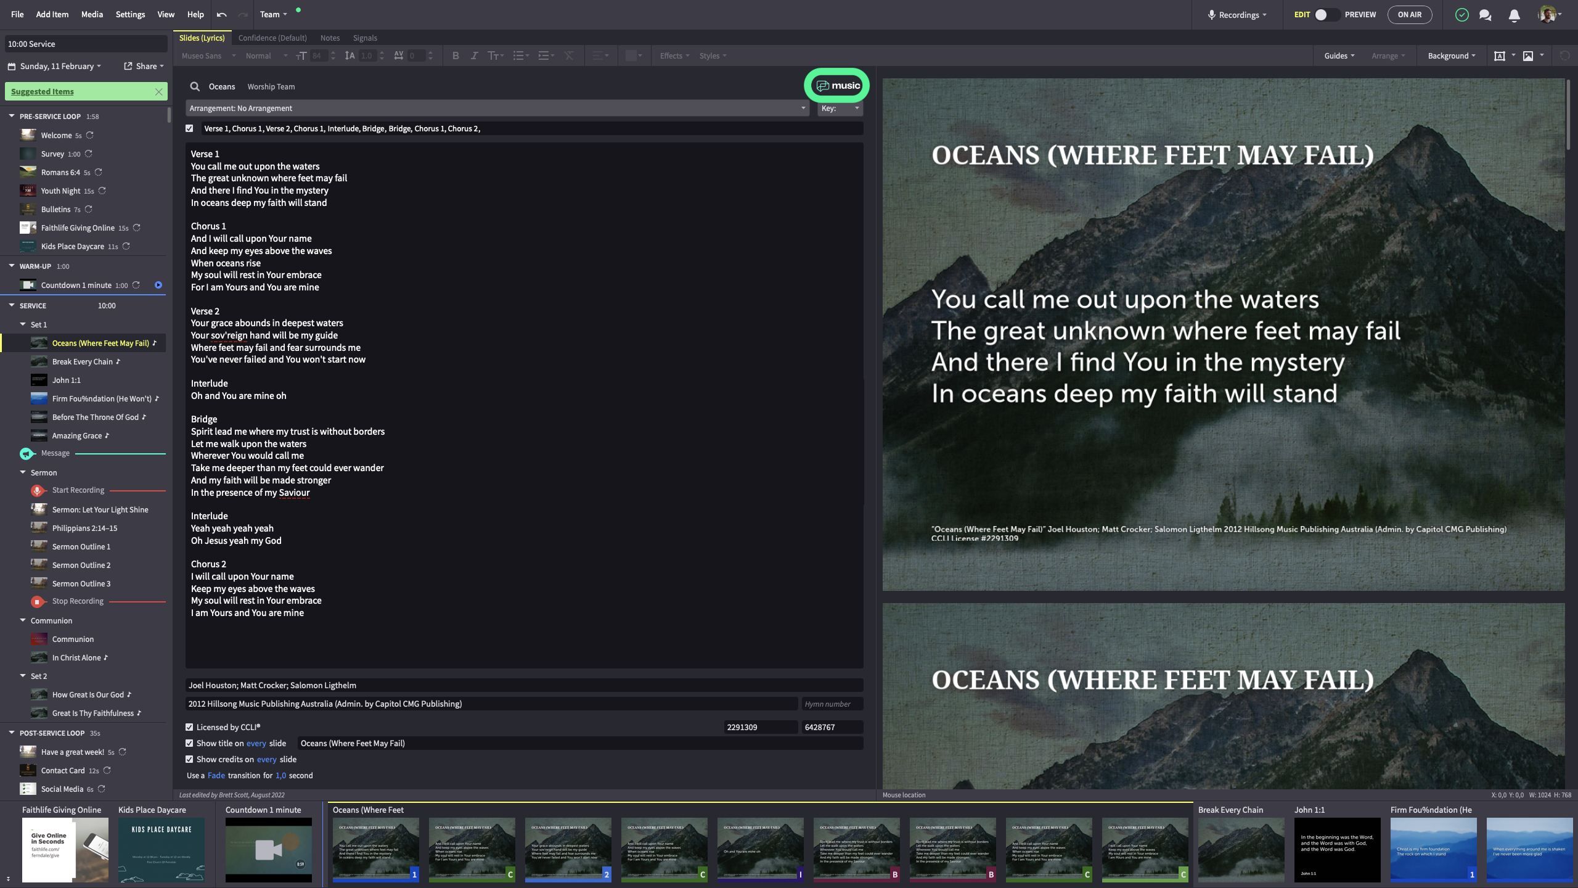The image size is (1578, 888).
Task: Click the ON AIR button
Action: [x=1409, y=15]
